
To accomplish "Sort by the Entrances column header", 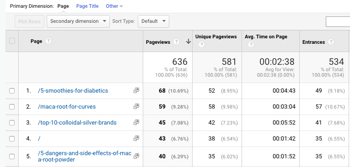I will (x=313, y=42).
